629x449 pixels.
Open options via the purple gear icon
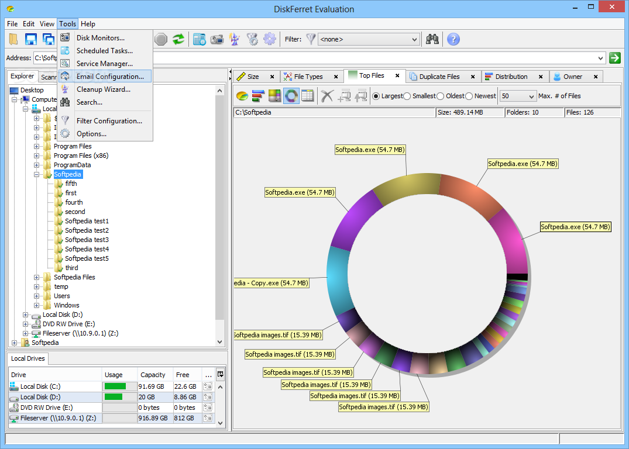point(270,39)
